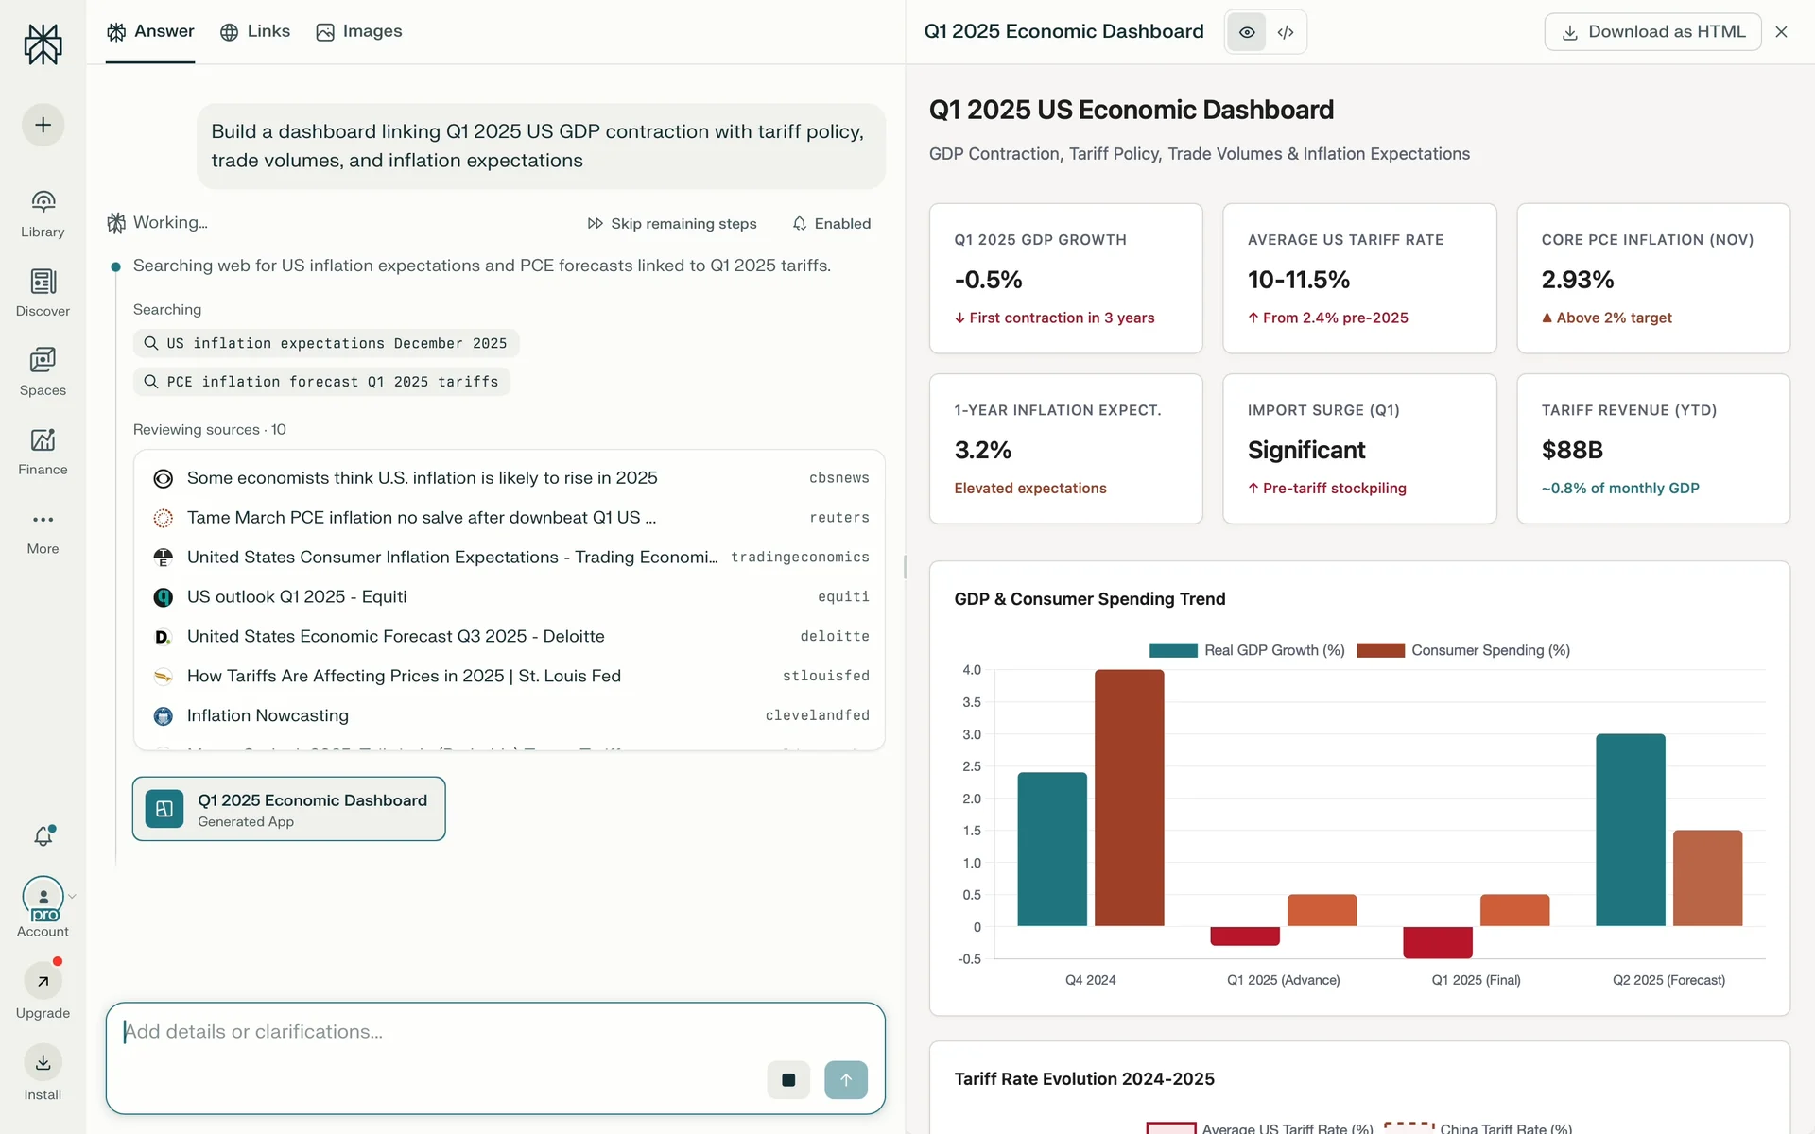1815x1134 pixels.
Task: Toggle Real GDP Growth legend swatch
Action: [x=1172, y=650]
